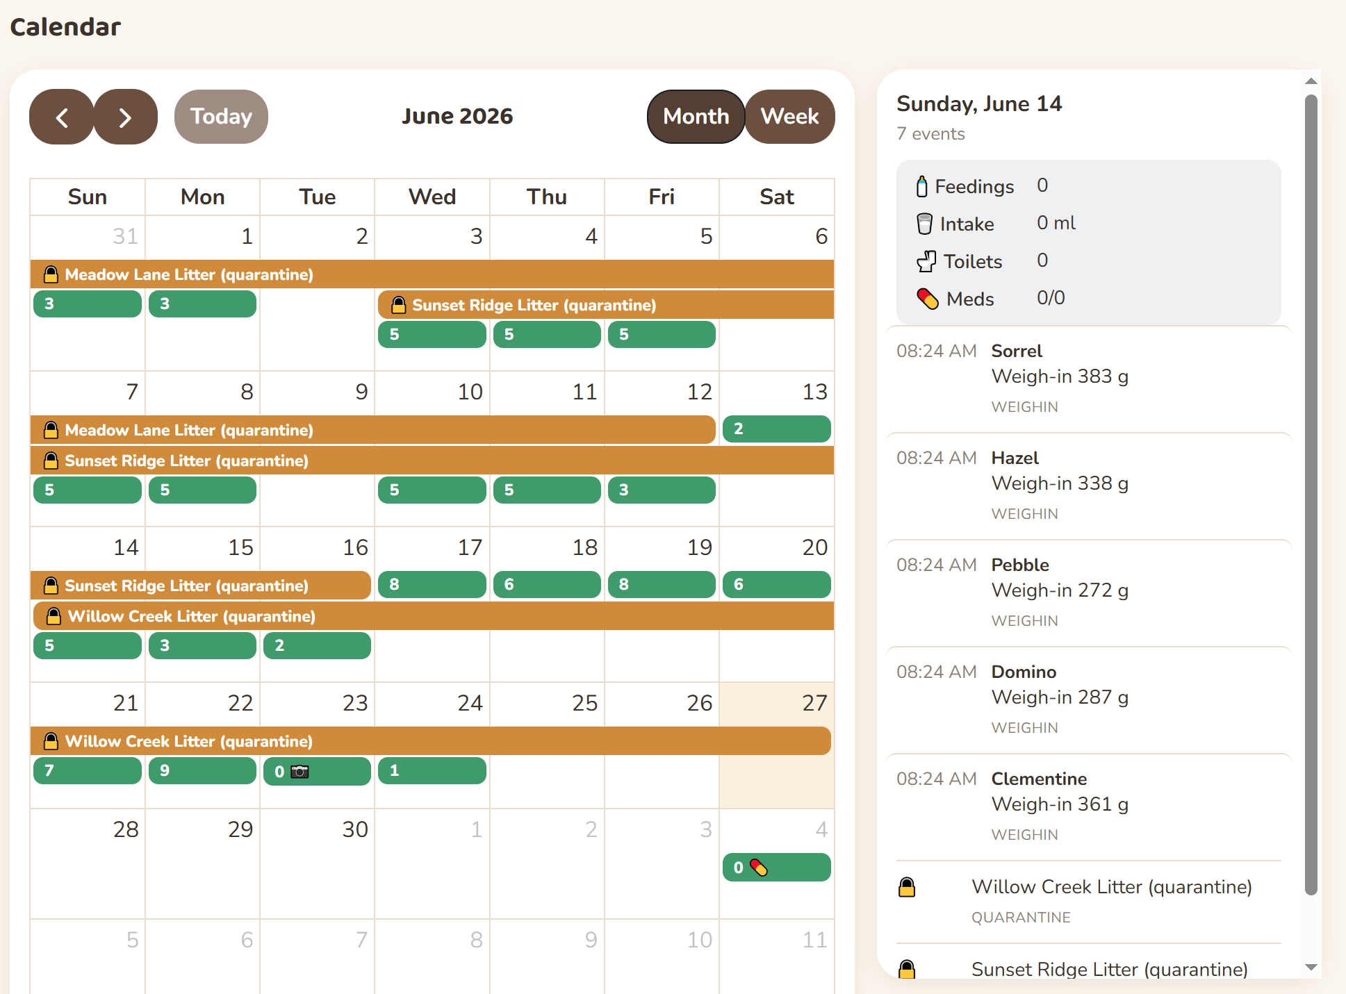Open Clementine weigh-in 361 g entry
Viewport: 1346px width, 994px height.
tap(1088, 806)
